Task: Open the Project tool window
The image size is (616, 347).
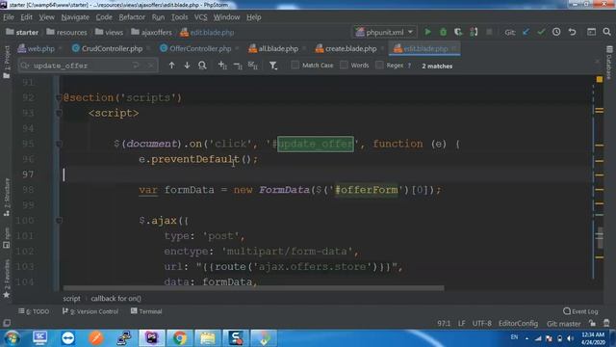Action: [x=7, y=61]
